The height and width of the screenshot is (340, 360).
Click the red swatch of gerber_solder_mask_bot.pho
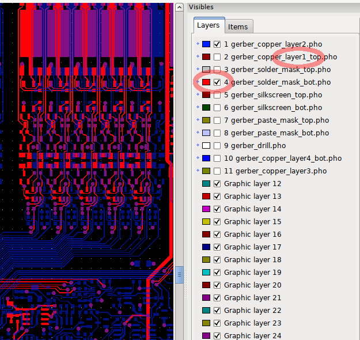(206, 82)
